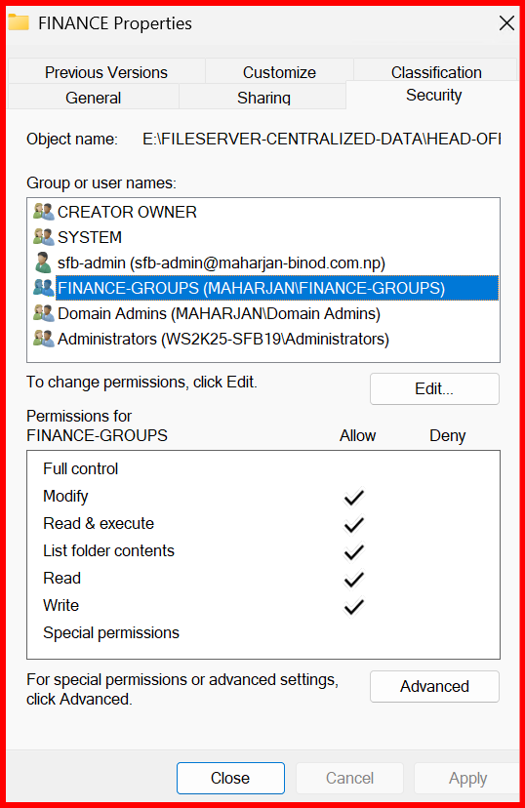The image size is (525, 808).
Task: Click the Modify allow checkmark
Action: 354,497
